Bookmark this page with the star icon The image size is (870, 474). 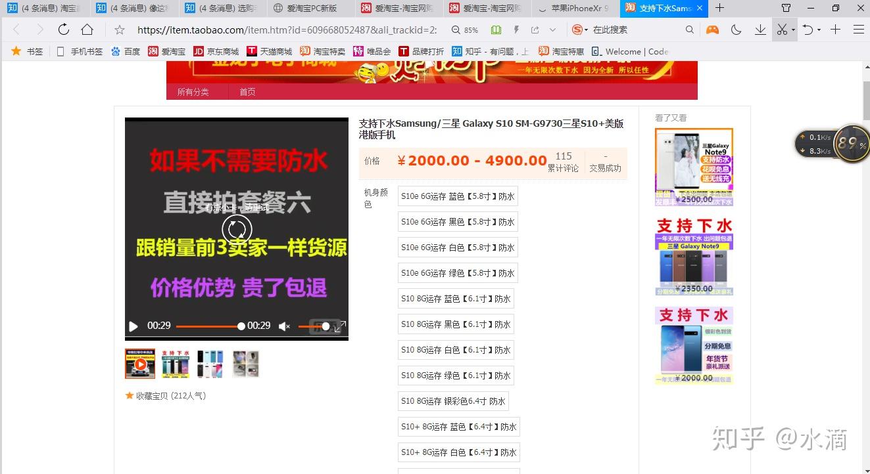click(x=120, y=30)
